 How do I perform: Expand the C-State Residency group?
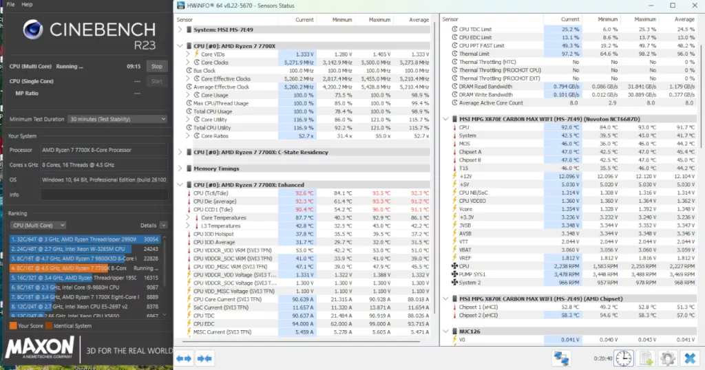point(180,152)
